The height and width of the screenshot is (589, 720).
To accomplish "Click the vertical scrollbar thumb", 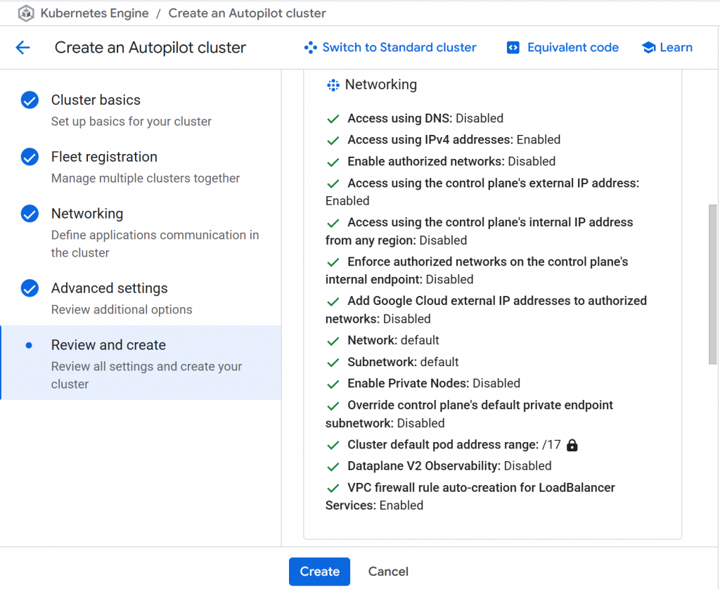I will (712, 284).
